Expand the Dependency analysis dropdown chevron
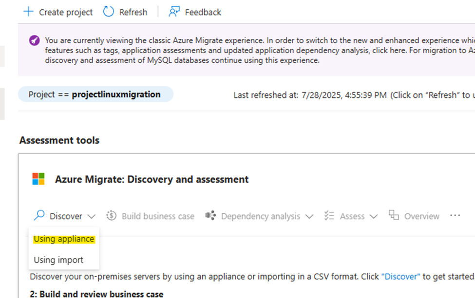Viewport: 475px width, 298px height. [309, 217]
